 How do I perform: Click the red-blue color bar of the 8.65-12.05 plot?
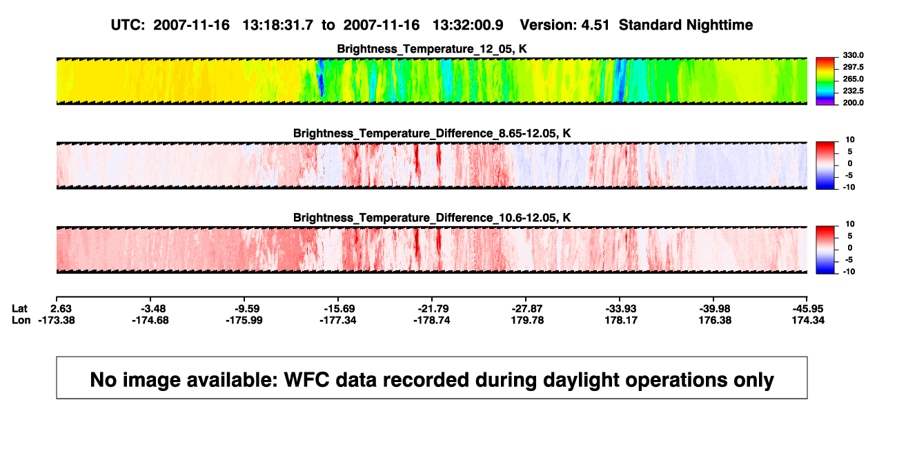825,165
